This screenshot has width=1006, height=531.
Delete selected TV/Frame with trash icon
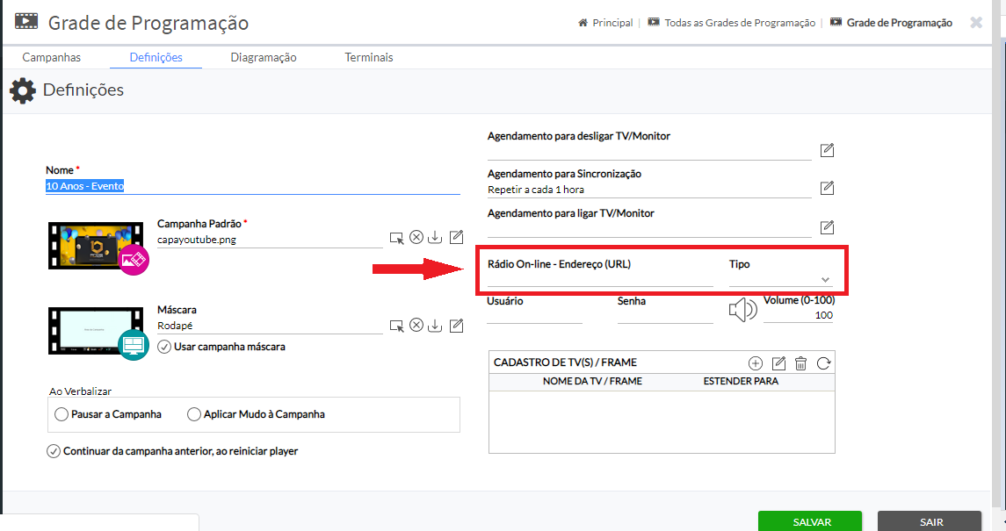(801, 363)
